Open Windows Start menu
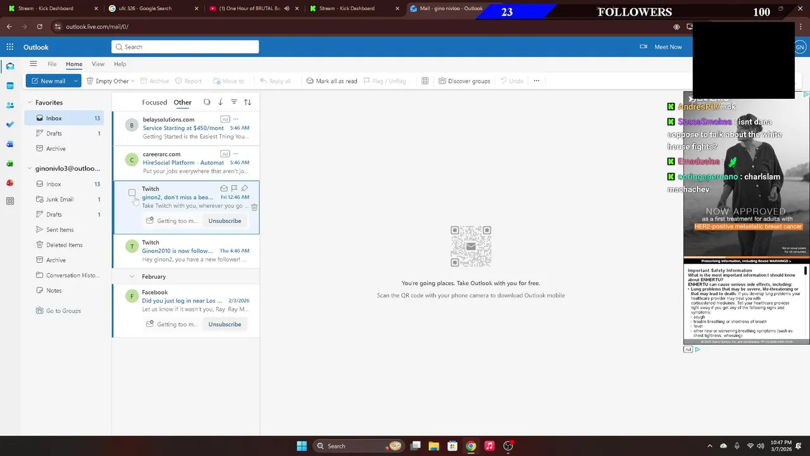The width and height of the screenshot is (810, 456). coord(302,446)
